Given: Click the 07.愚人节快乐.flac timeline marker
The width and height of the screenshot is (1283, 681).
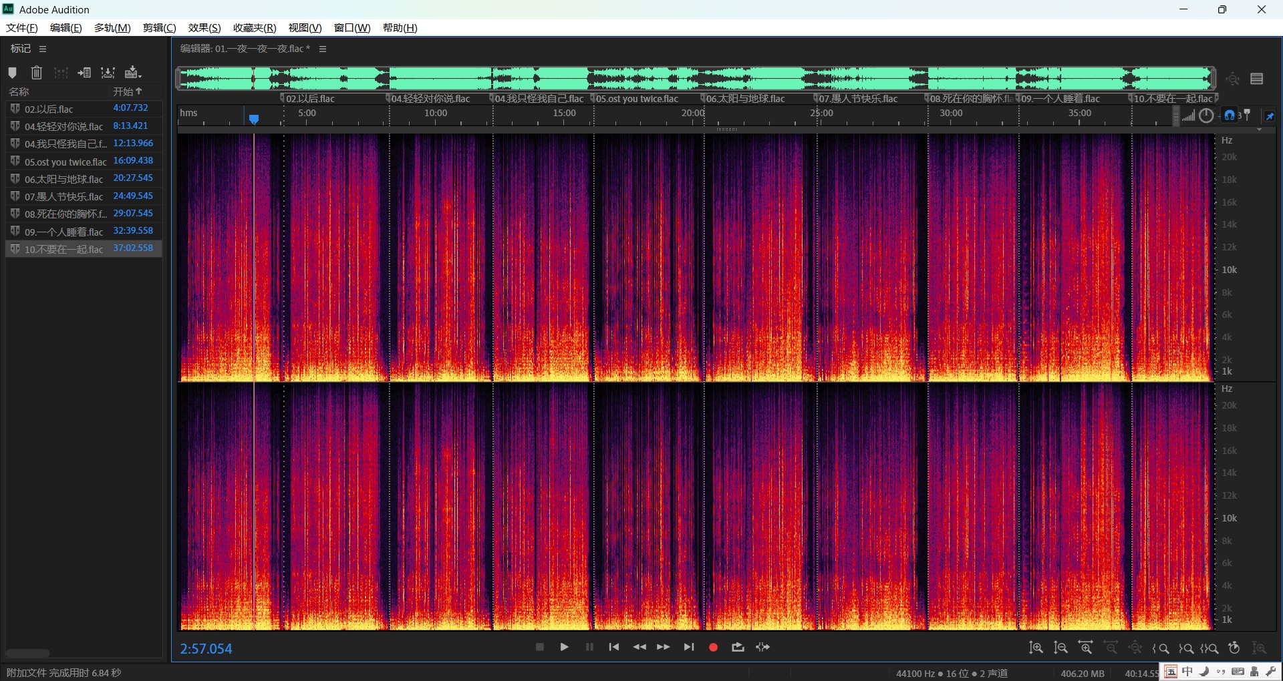Looking at the screenshot, I should 858,99.
